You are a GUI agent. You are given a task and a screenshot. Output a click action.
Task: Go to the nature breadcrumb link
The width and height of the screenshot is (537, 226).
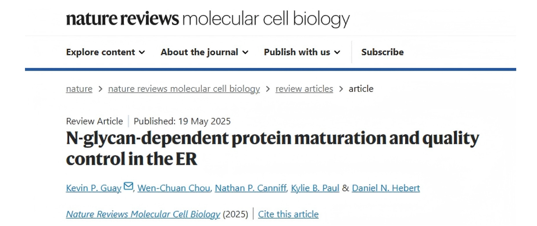click(x=79, y=89)
